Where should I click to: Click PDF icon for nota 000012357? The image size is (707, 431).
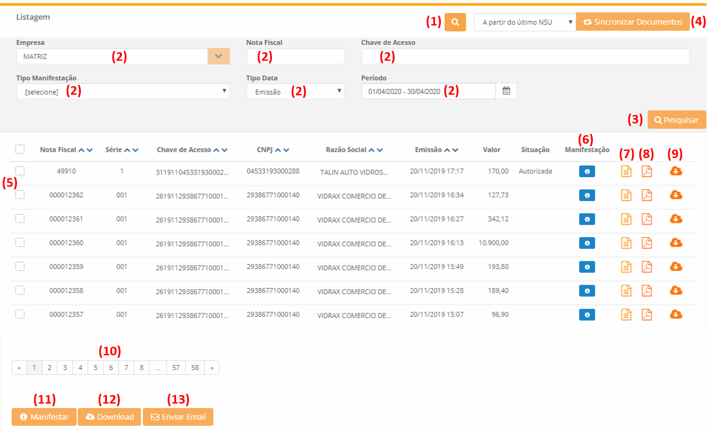(646, 315)
